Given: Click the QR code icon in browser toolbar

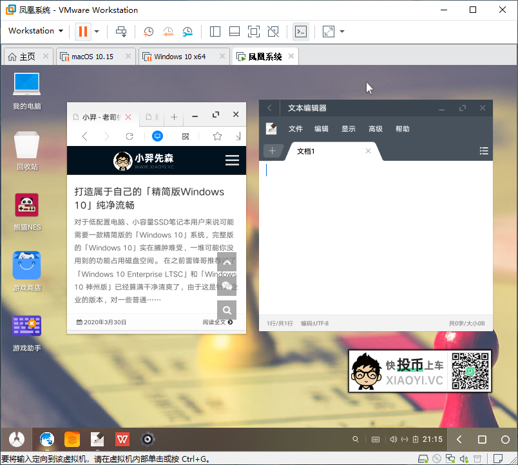Looking at the screenshot, I should (186, 136).
